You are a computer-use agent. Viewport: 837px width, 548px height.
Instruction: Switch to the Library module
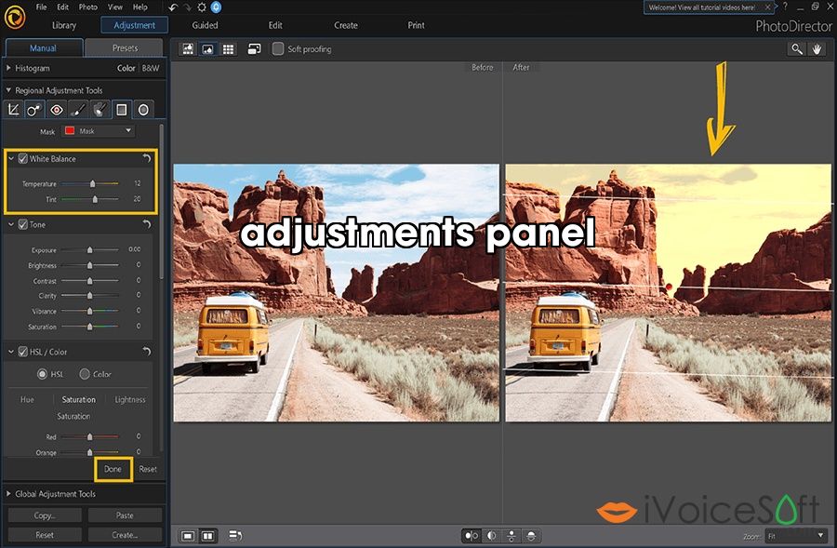[64, 25]
